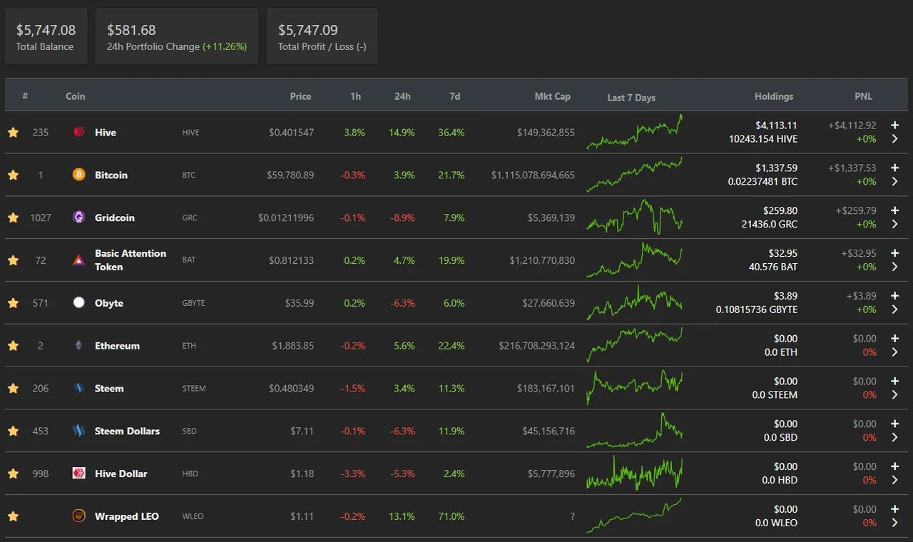Click the Bitcoin logo icon
The width and height of the screenshot is (913, 542).
(x=79, y=175)
